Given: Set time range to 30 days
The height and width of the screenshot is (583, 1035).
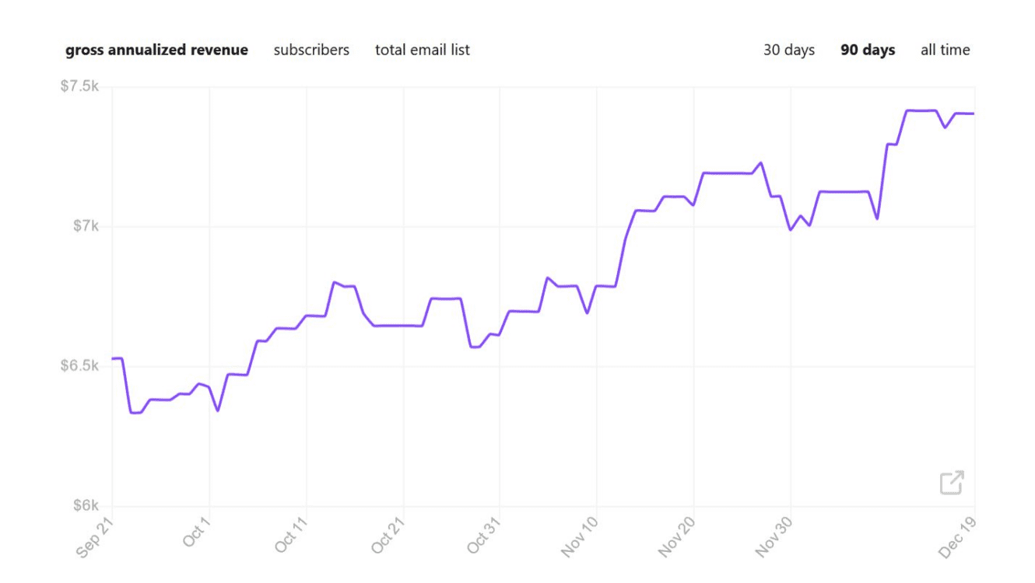Looking at the screenshot, I should (x=789, y=50).
